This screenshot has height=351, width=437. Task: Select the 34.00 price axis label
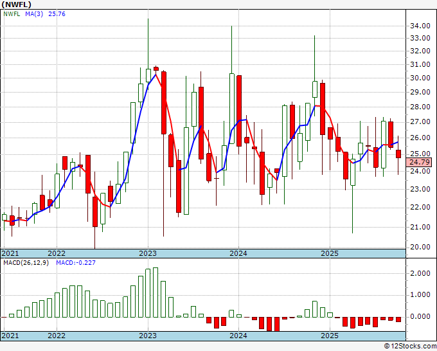420,26
